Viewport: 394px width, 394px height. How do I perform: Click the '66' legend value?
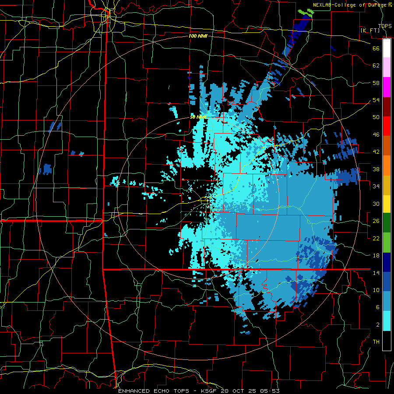click(376, 48)
